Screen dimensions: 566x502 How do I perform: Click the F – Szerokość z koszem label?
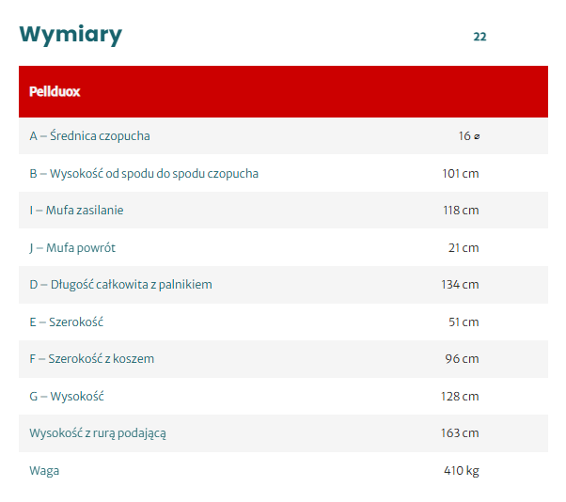(x=91, y=359)
